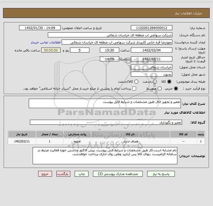Click the استان محل تحویل field
This screenshot has height=206, width=213.
152,67
